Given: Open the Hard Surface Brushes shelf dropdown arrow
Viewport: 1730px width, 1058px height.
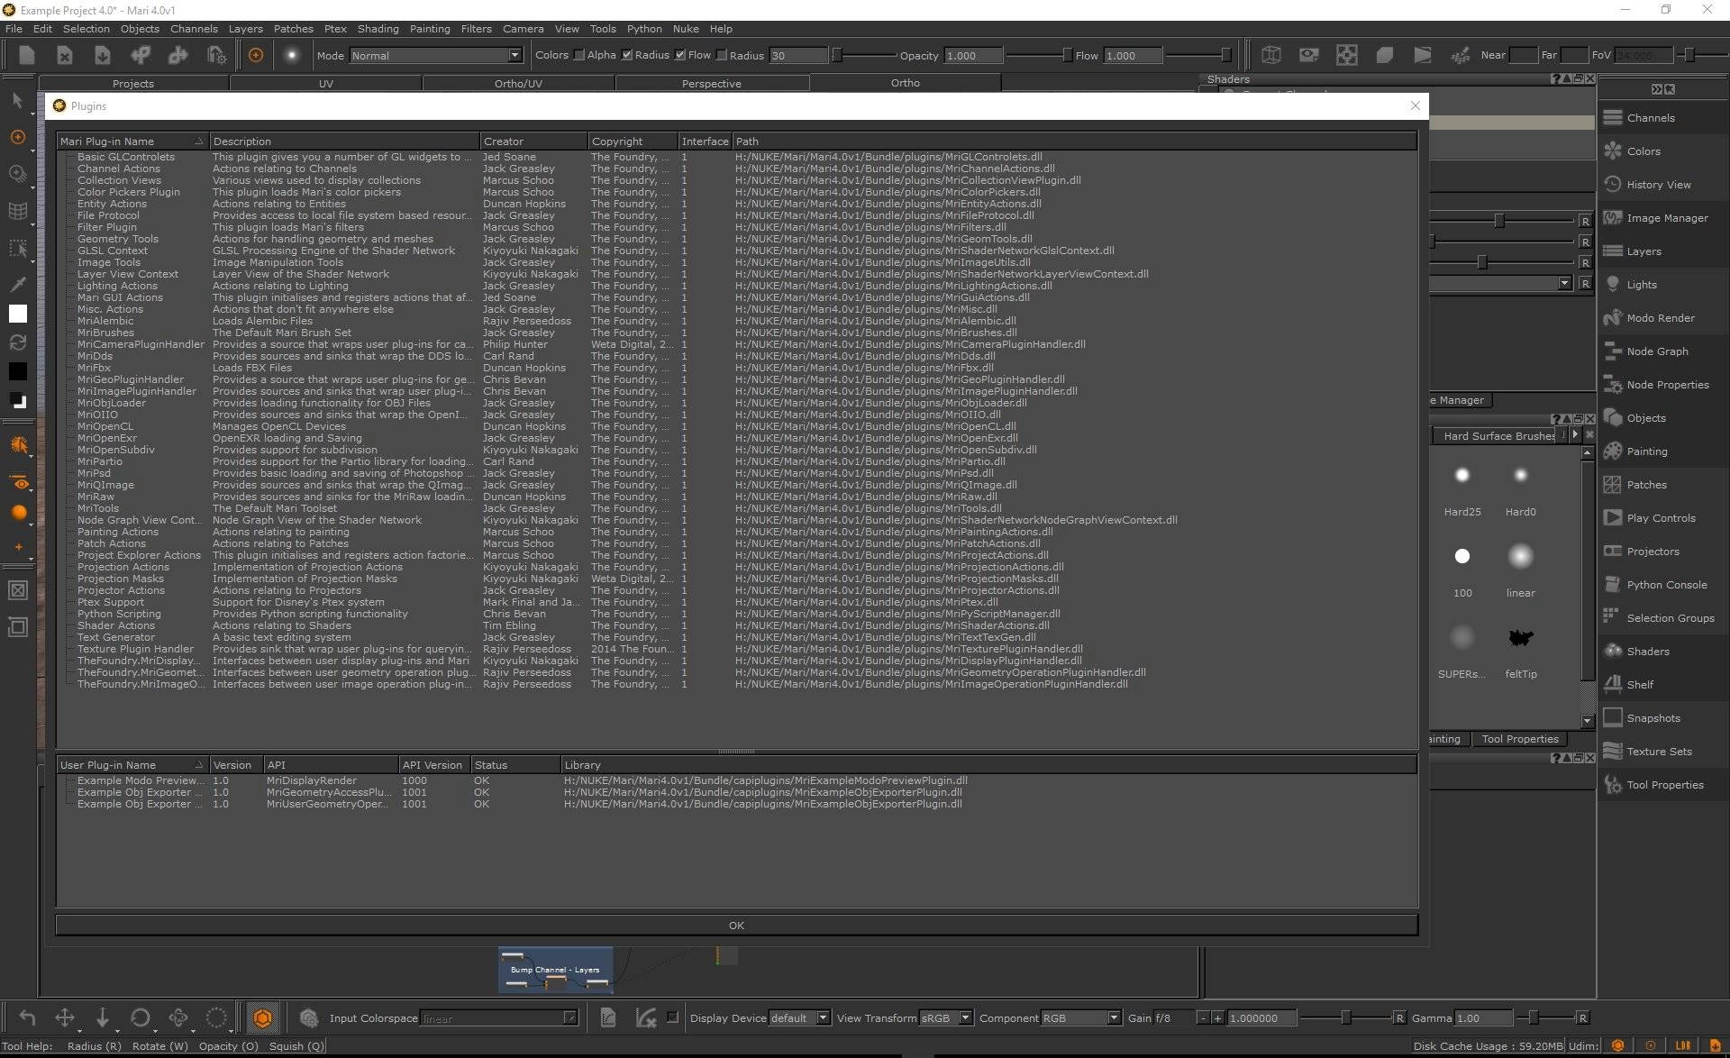Looking at the screenshot, I should [1575, 435].
